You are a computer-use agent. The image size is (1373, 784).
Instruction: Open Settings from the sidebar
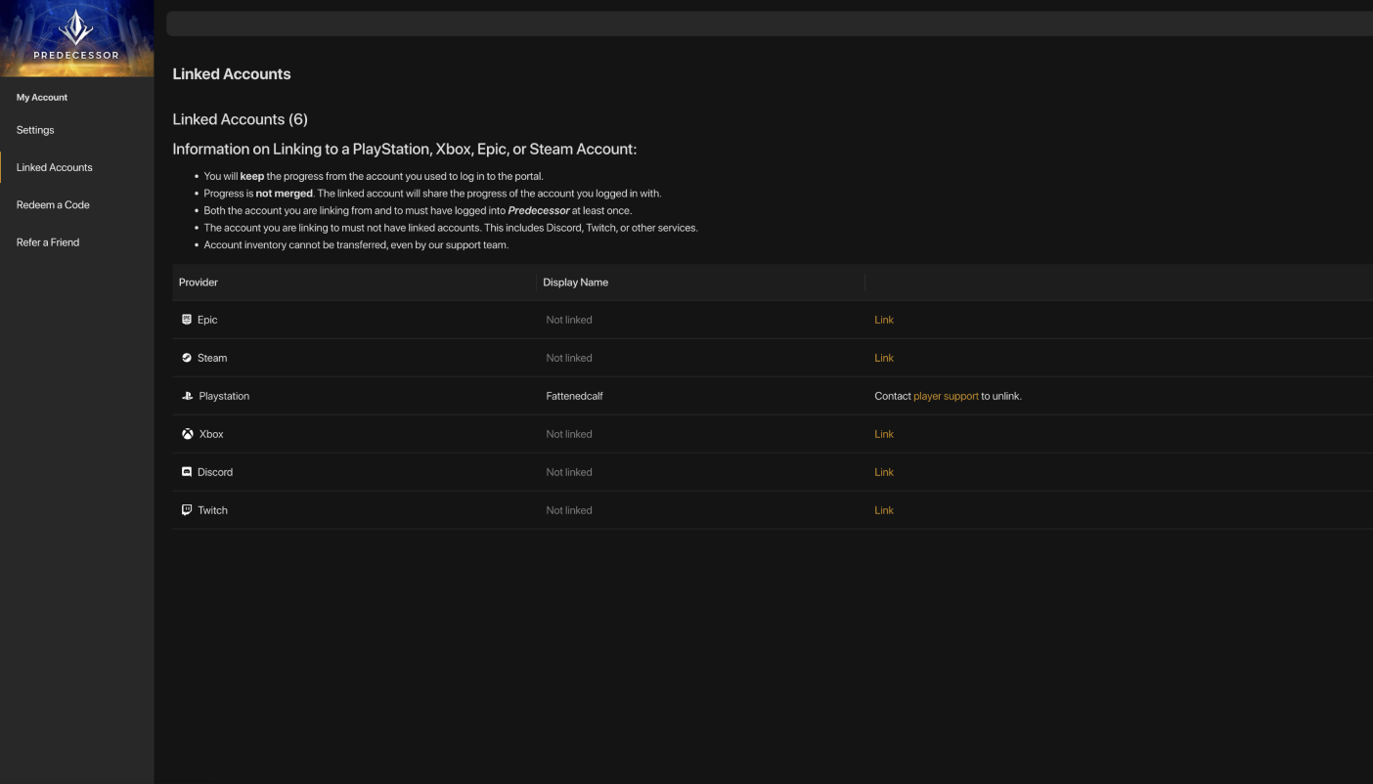pyautogui.click(x=35, y=130)
